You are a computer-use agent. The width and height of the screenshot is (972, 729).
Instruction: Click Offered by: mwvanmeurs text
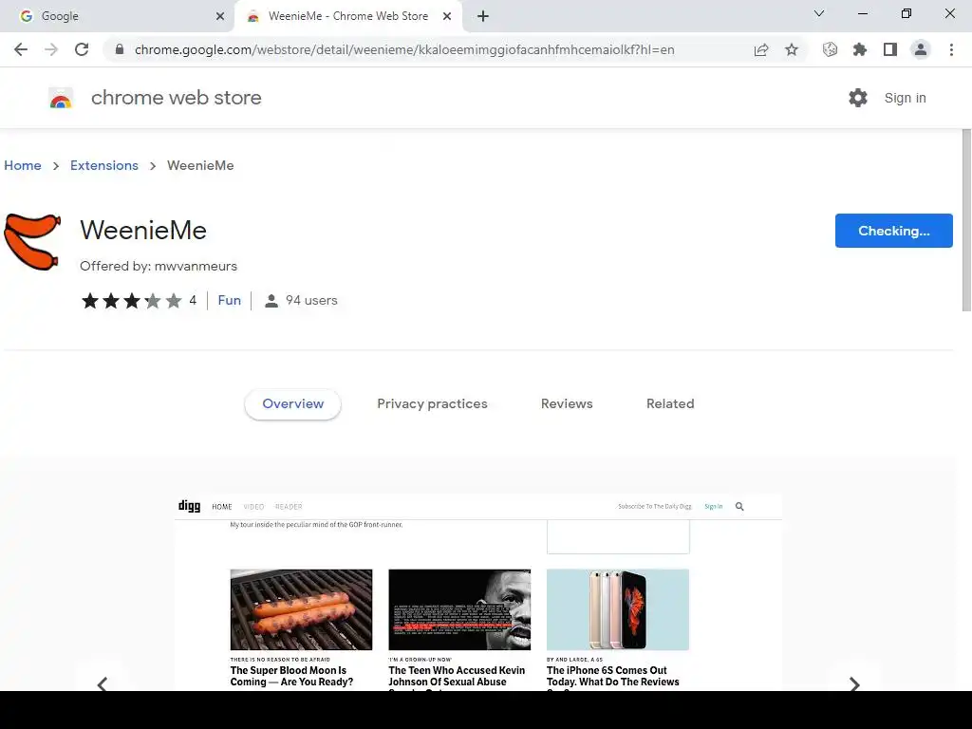(159, 267)
